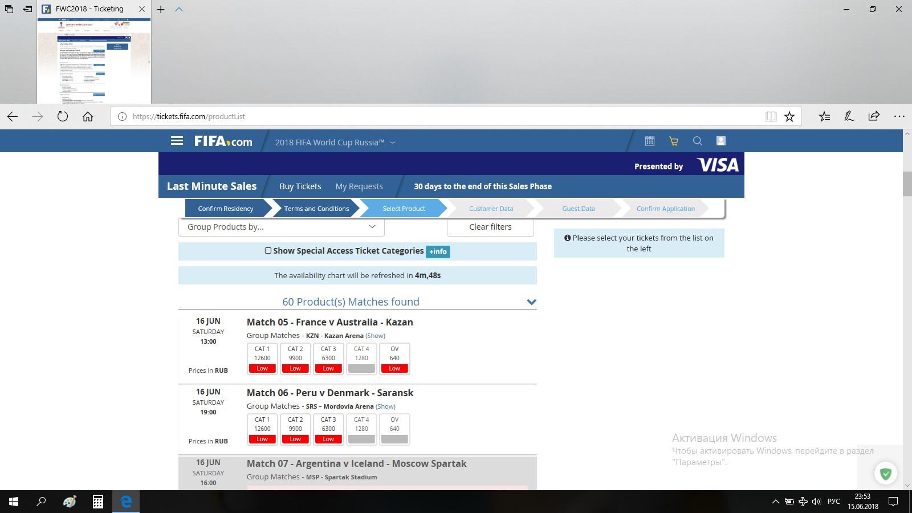
Task: Open the Group Products by dropdown
Action: coord(282,227)
